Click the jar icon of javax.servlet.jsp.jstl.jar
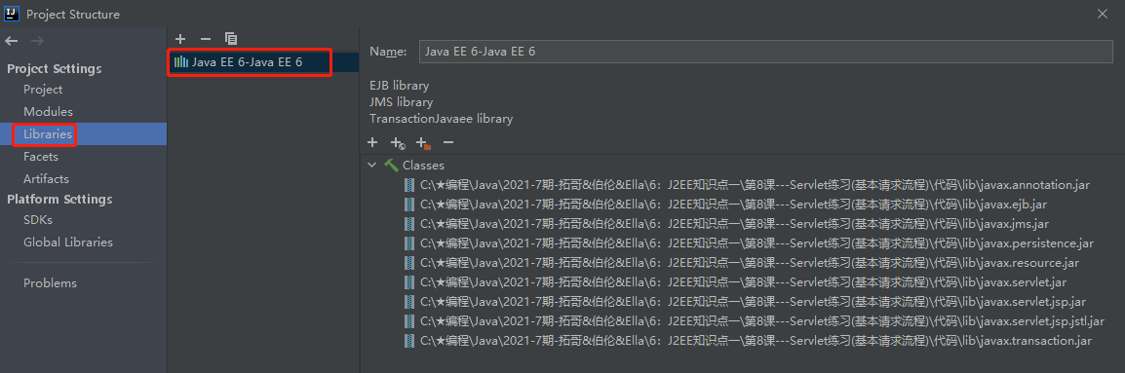 409,320
